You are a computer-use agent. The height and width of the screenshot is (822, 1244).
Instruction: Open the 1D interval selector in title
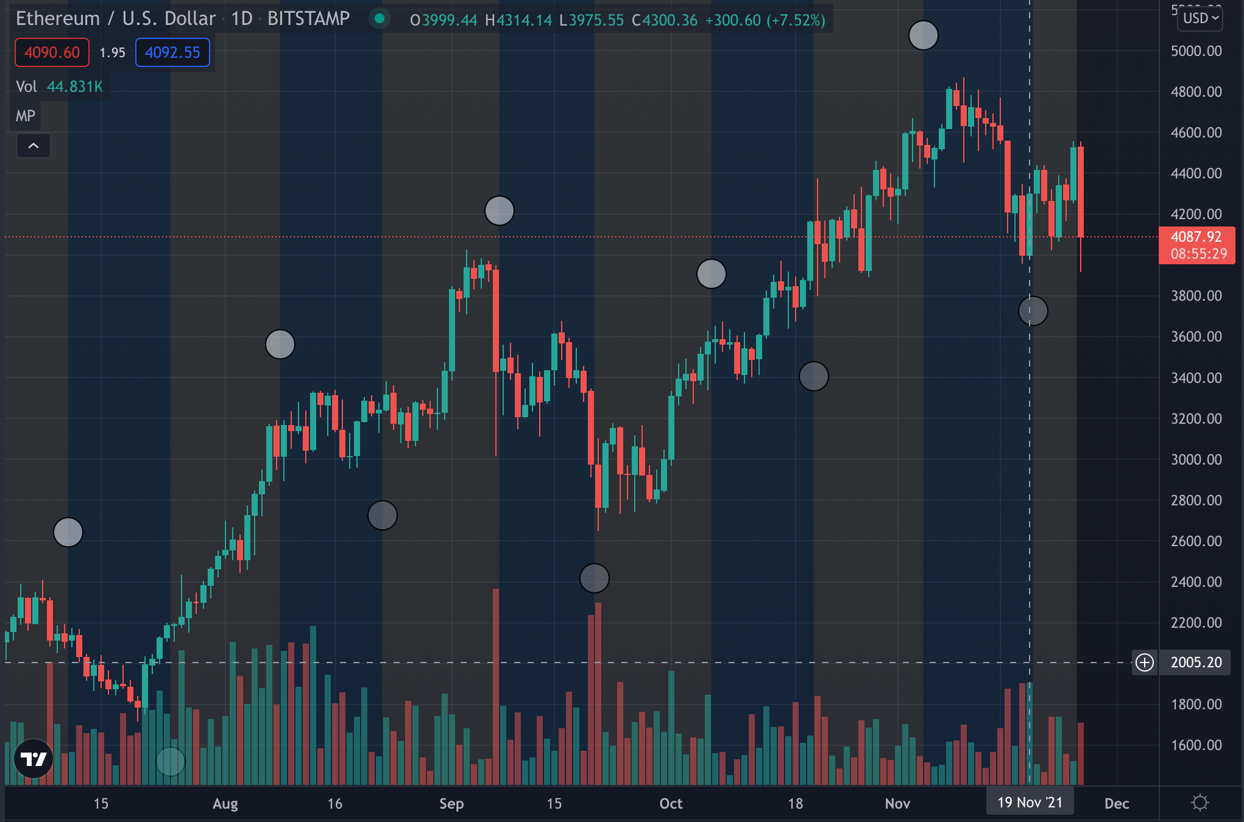pyautogui.click(x=242, y=19)
